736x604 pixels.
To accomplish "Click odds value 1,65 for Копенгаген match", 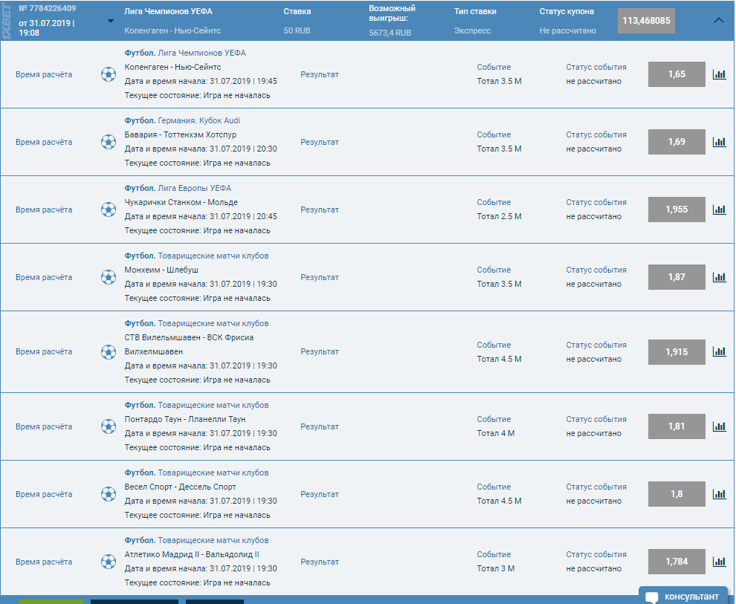I will tap(677, 74).
